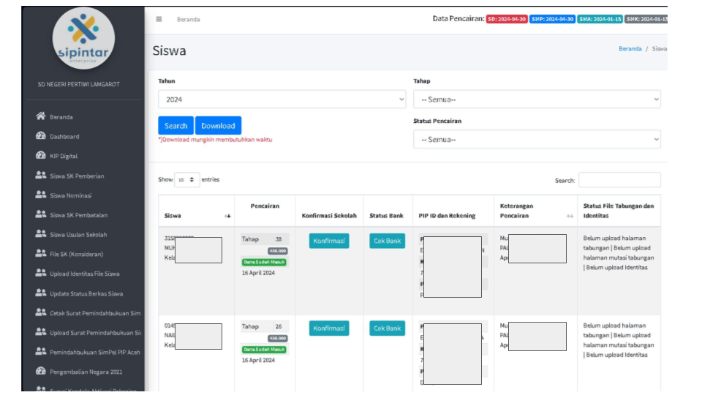Click Konfirmasi for the Tahap 38 row
702x395 pixels.
point(329,241)
